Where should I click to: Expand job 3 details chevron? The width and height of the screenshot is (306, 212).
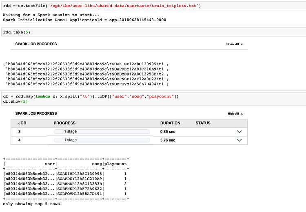[239, 132]
